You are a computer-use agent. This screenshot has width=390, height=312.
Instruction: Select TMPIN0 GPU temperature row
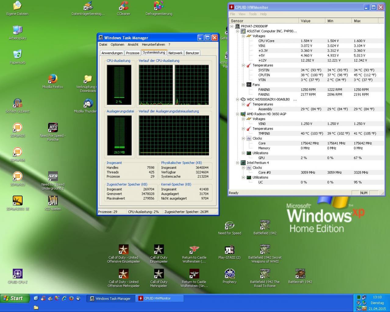pyautogui.click(x=306, y=134)
